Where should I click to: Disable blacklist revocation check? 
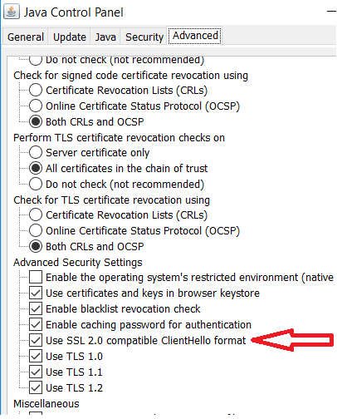[x=36, y=309]
